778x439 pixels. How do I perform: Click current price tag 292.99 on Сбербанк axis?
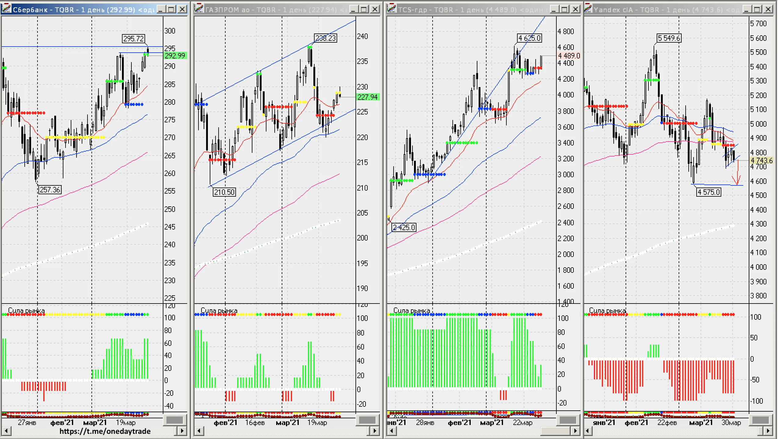pyautogui.click(x=175, y=56)
